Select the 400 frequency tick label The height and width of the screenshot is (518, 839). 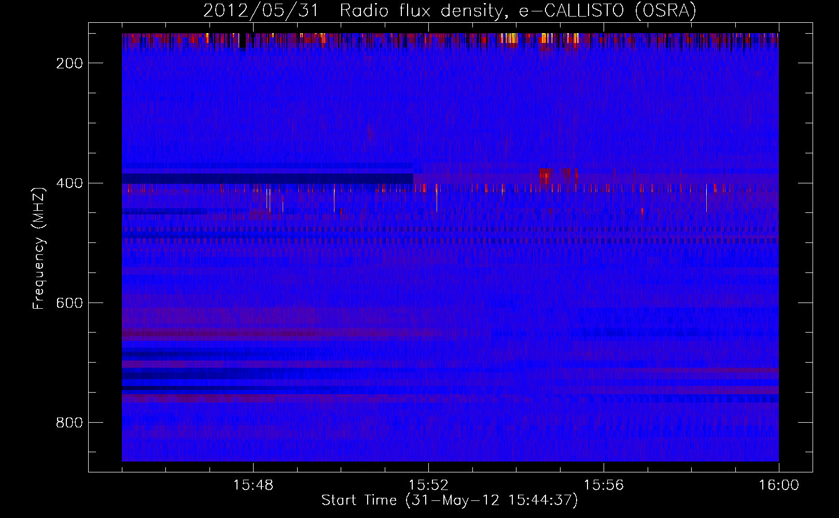[x=69, y=183]
